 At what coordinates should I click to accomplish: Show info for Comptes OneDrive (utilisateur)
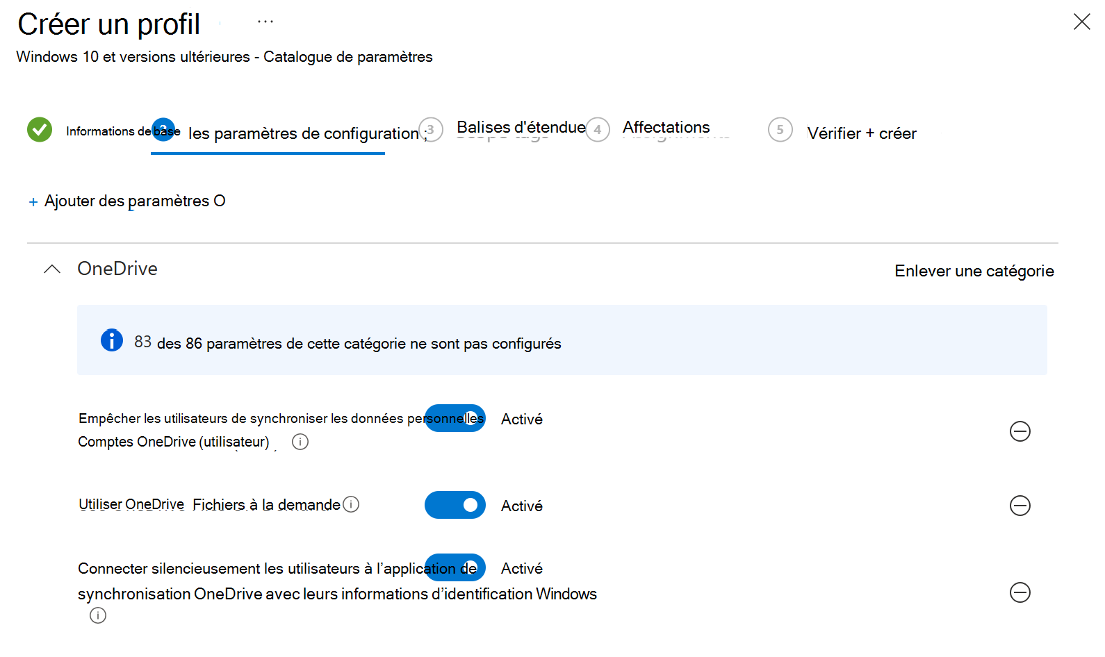[x=300, y=442]
